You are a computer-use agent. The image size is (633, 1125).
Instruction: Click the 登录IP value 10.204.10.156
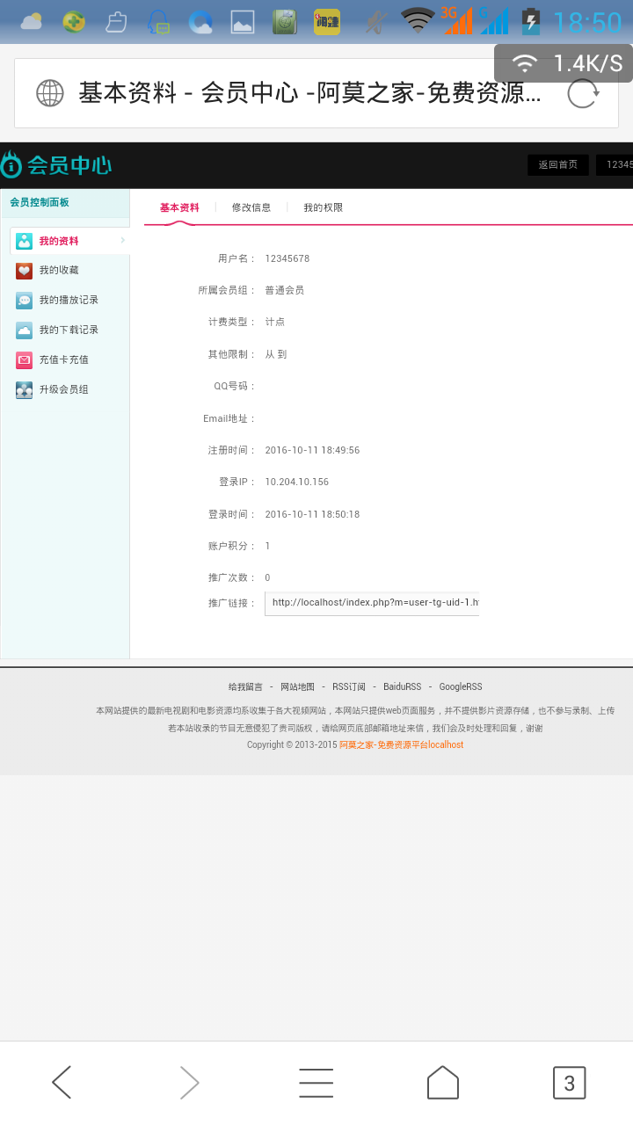point(297,482)
